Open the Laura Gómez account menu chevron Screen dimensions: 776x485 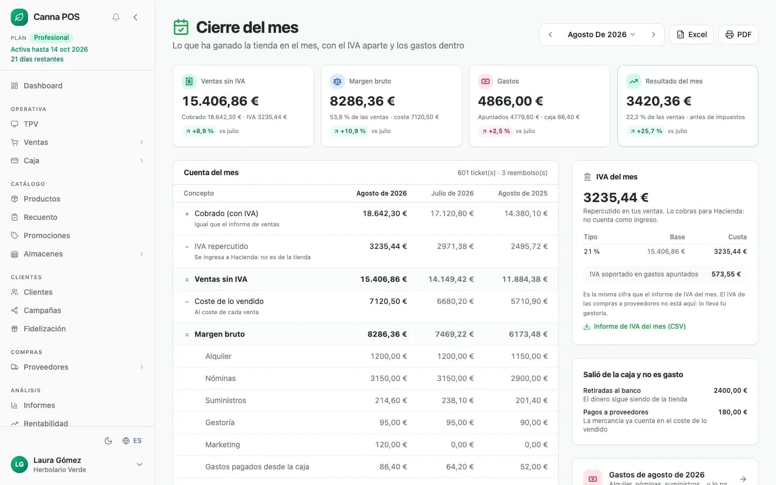coord(140,465)
